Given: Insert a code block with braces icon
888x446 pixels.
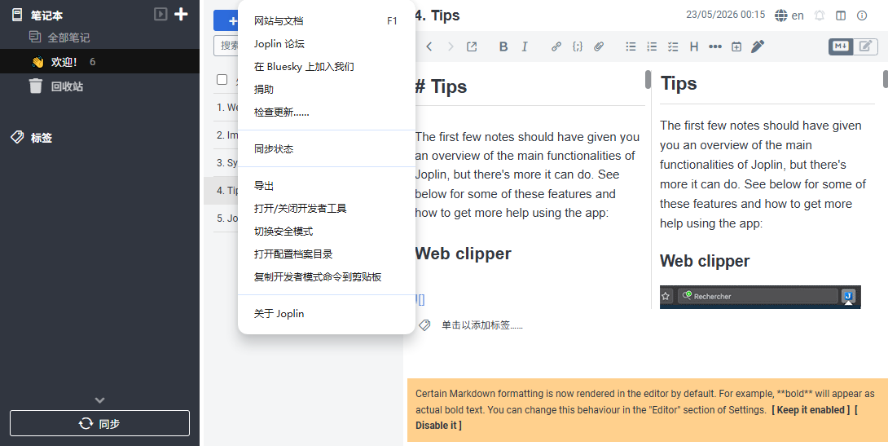Looking at the screenshot, I should coord(577,46).
